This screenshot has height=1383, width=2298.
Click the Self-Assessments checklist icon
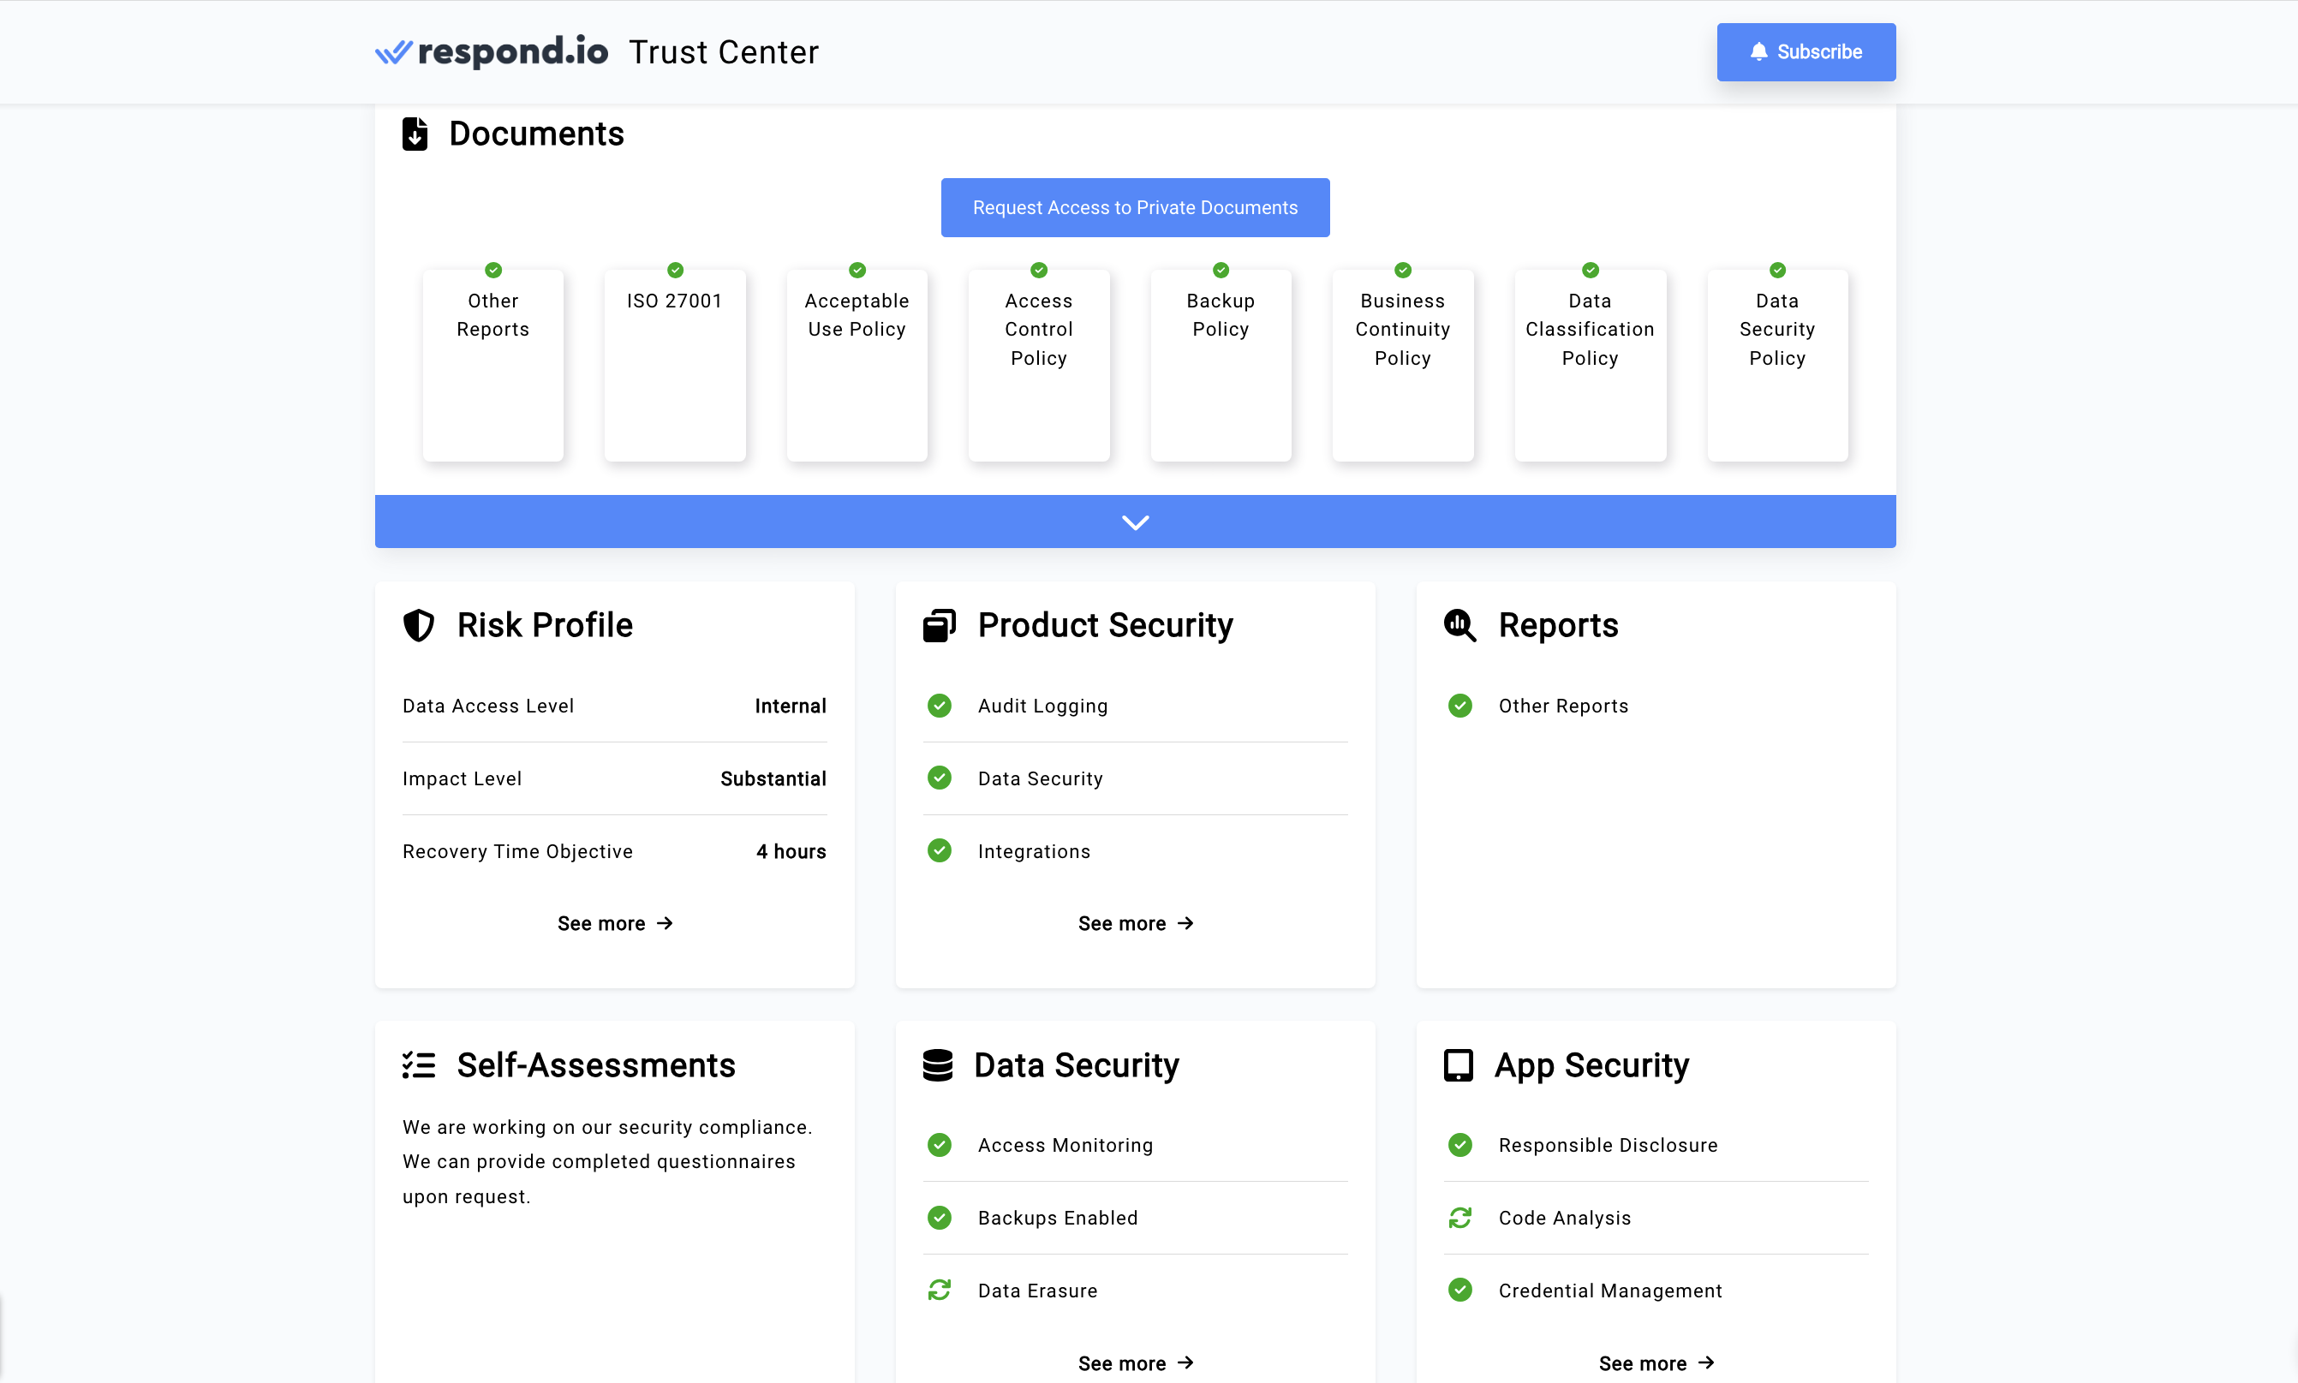[x=419, y=1065]
